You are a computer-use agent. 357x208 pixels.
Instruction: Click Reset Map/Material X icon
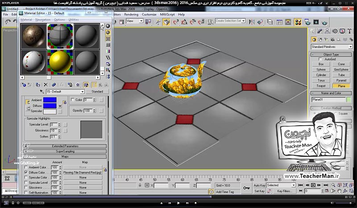[46, 85]
